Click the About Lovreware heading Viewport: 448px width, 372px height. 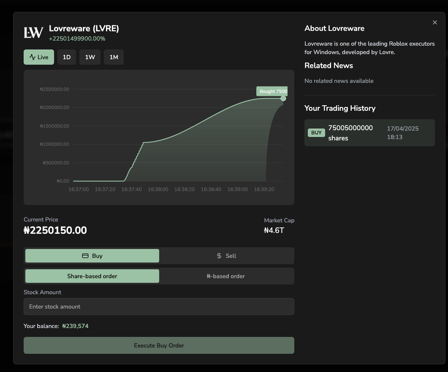334,28
